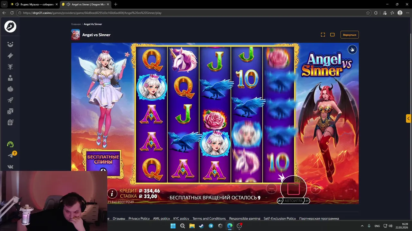
Task: Stop the spin with the square button
Action: (x=293, y=189)
